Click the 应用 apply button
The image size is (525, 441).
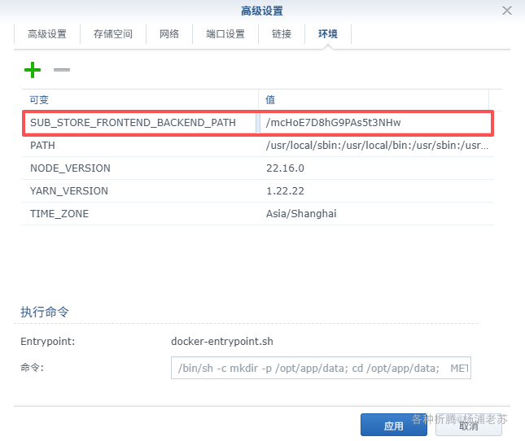[x=394, y=425]
